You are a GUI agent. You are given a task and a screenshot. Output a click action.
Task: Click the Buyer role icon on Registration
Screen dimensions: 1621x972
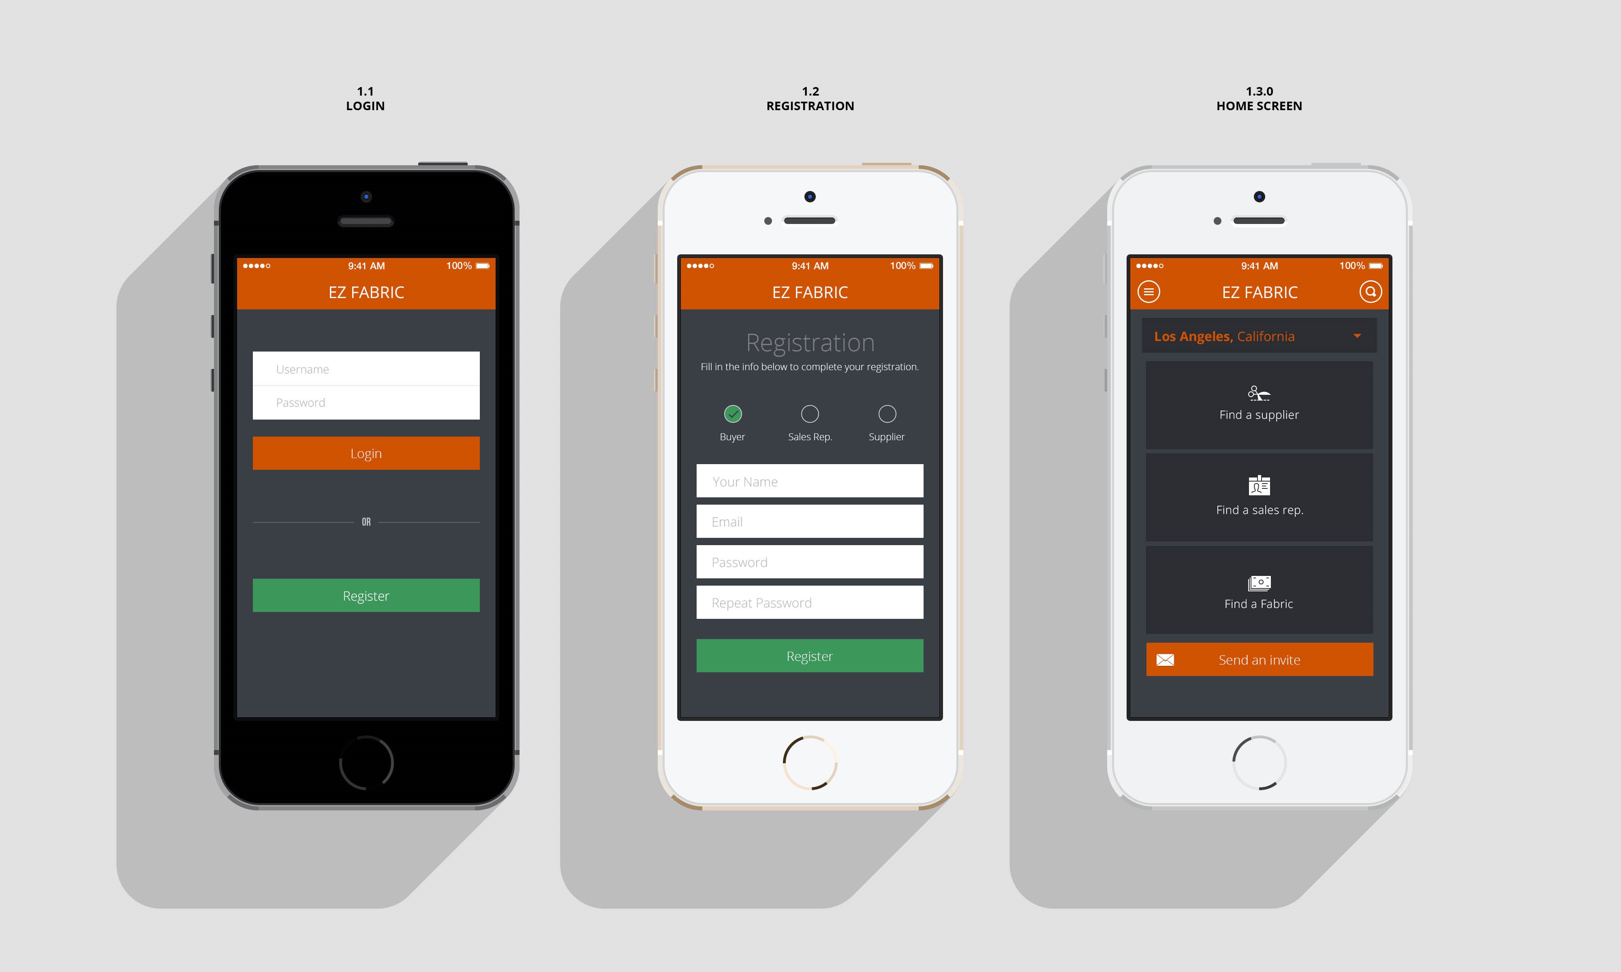734,413
